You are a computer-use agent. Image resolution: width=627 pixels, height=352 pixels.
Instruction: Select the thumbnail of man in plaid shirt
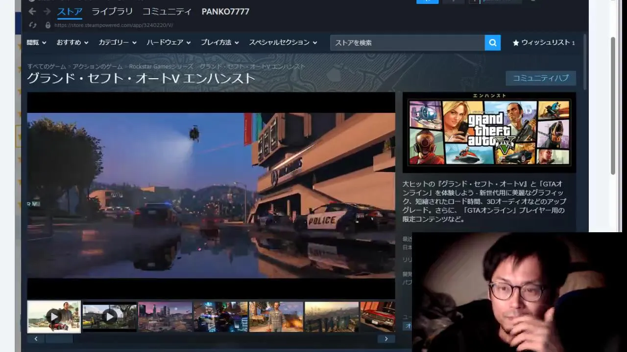tap(276, 316)
